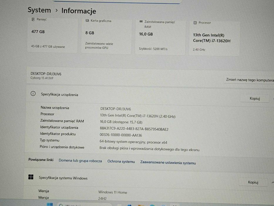
Task: Click the DESKTOP-DRJ3UV6 name above Cyborg 15
Action: [46, 74]
